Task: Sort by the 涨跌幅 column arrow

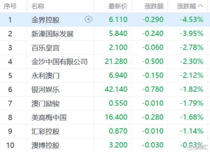Action: pyautogui.click(x=200, y=6)
